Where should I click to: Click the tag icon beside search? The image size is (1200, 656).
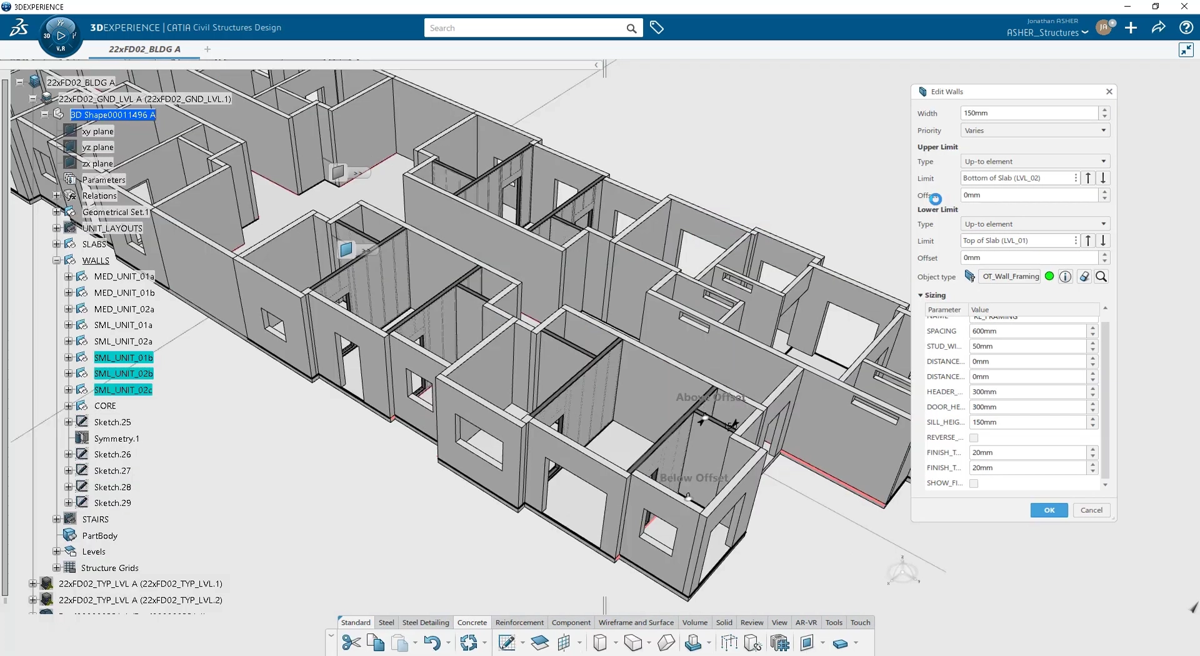pos(657,27)
